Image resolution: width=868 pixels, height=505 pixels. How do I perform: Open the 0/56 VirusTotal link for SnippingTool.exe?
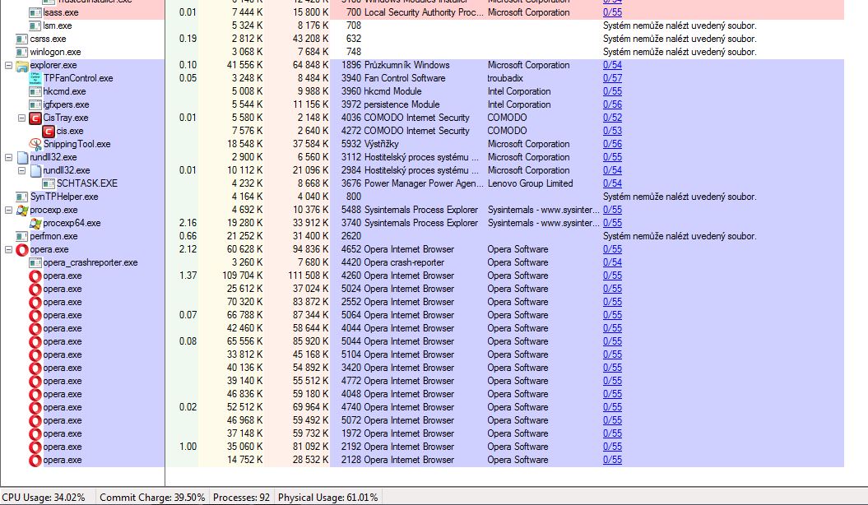coord(612,144)
